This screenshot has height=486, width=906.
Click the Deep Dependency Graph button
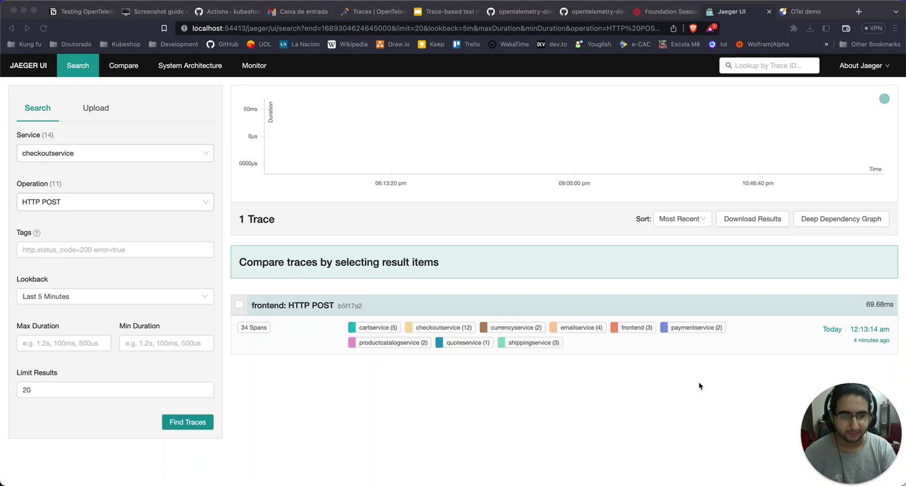click(841, 219)
